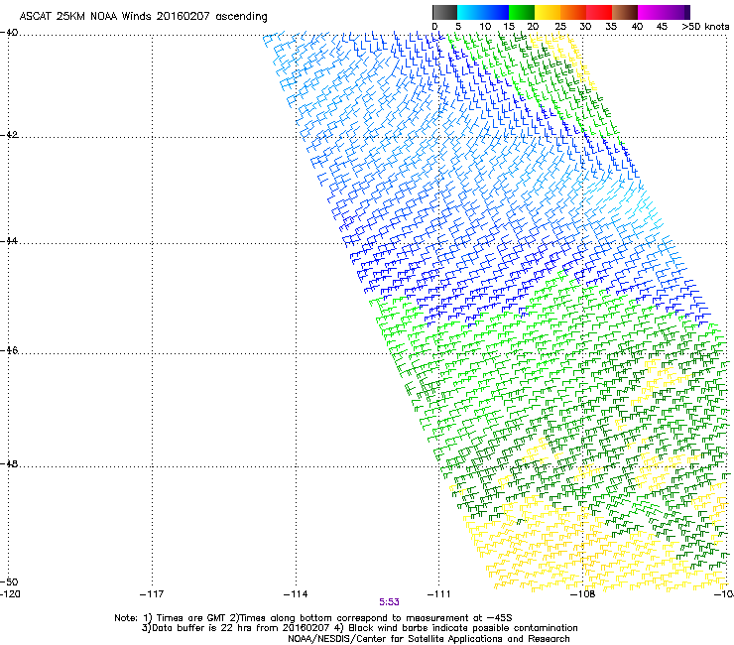Viewport: 734px width, 645px height.
Task: Click the yellow 20-25 knots legend segment
Action: point(548,12)
